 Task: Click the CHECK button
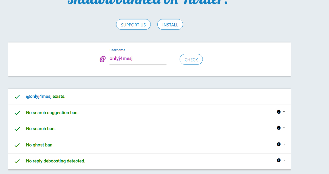point(191,60)
